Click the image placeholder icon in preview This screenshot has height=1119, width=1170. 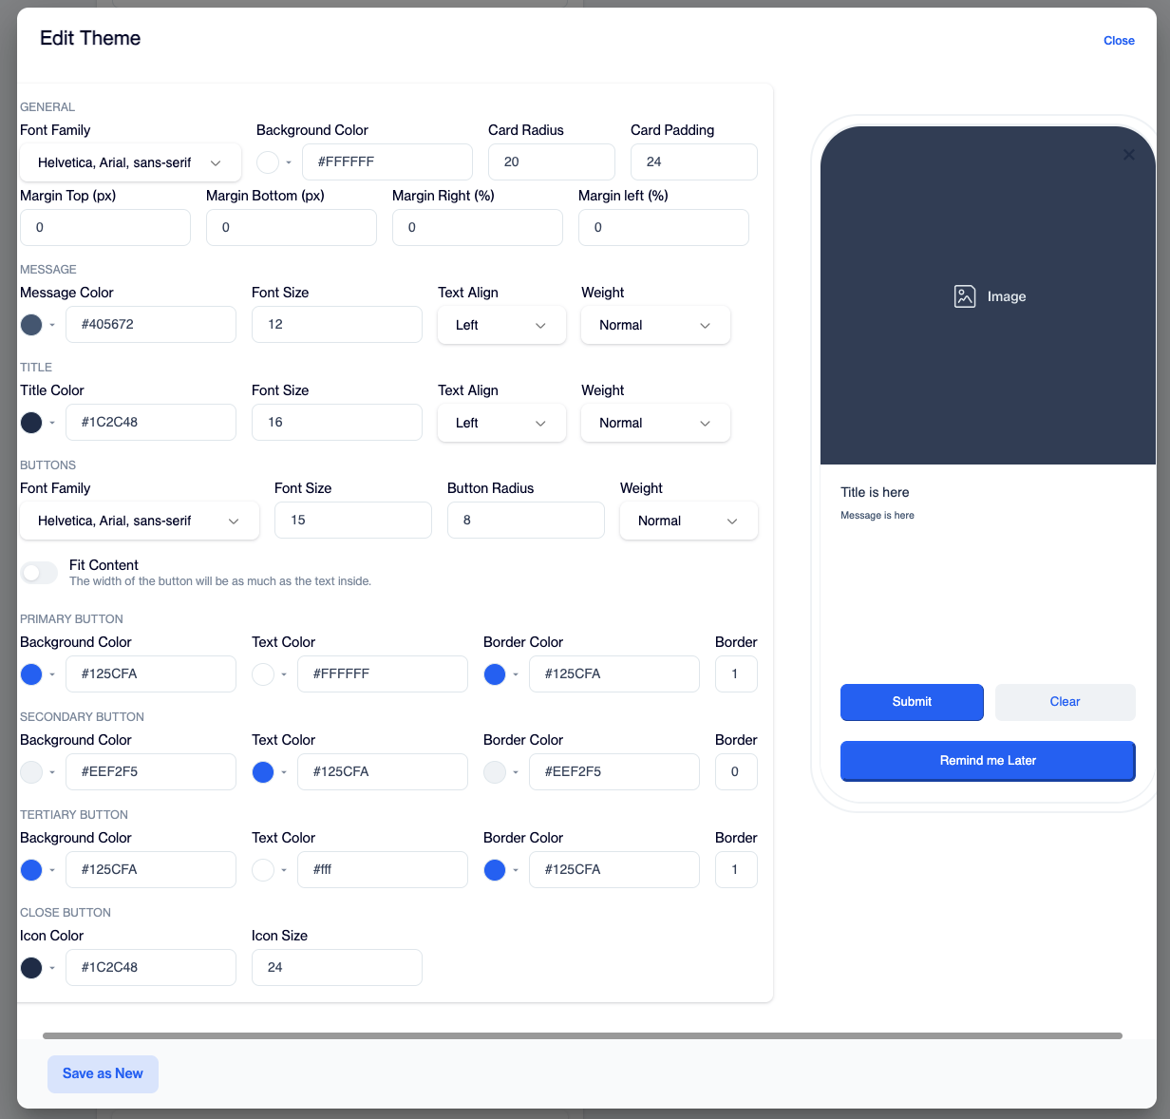pyautogui.click(x=965, y=296)
